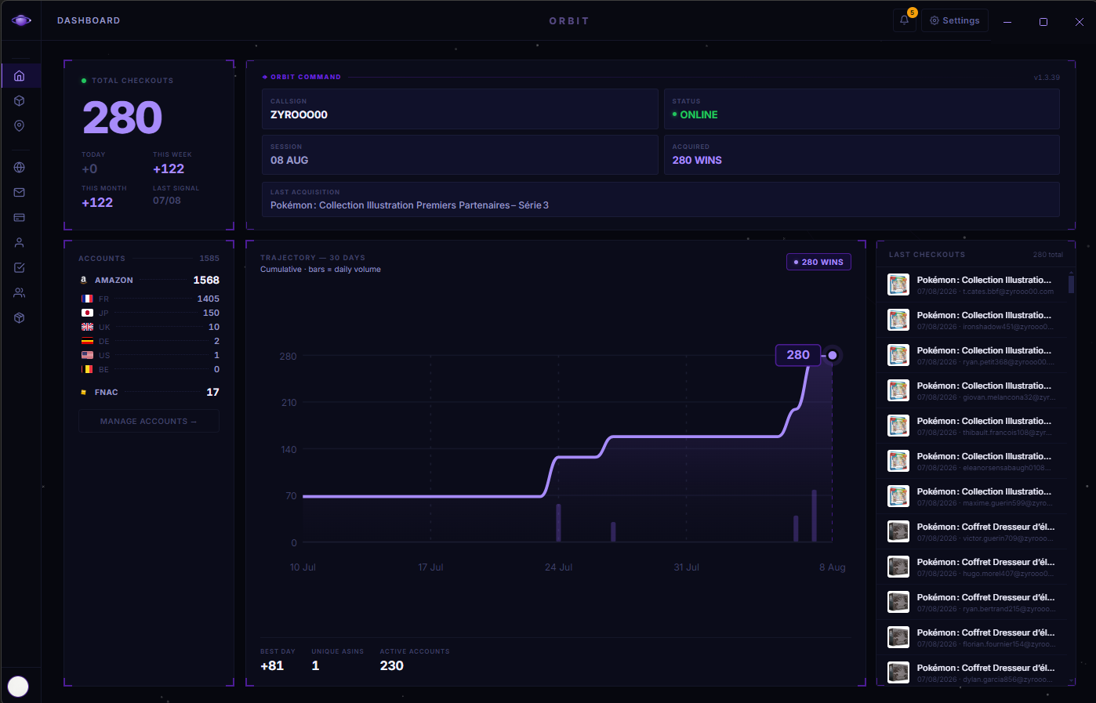Screen dimensions: 1096x703
Task: Select eleanorsensabaugh0108 checkout row
Action: pyautogui.click(x=972, y=461)
